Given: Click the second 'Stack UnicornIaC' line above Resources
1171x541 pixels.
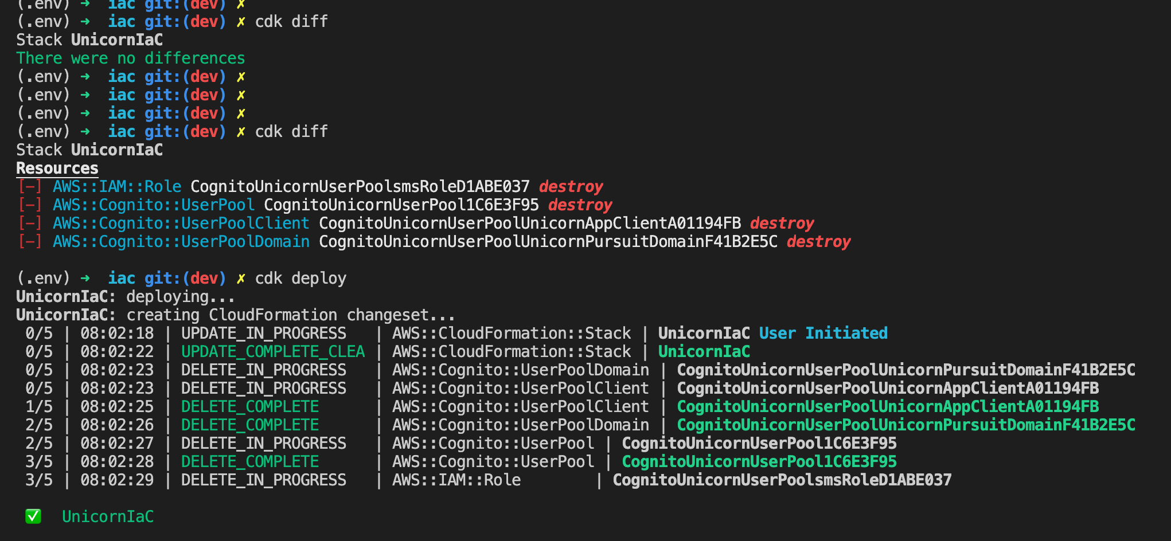Looking at the screenshot, I should 89,150.
